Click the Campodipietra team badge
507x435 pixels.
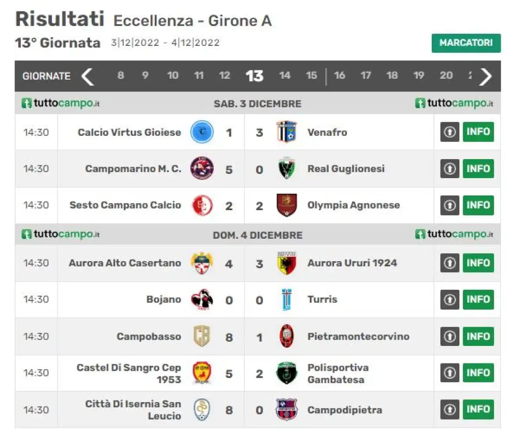(286, 409)
